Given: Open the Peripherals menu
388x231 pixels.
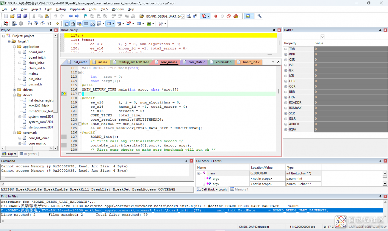Looking at the screenshot, I should pos(77,9).
